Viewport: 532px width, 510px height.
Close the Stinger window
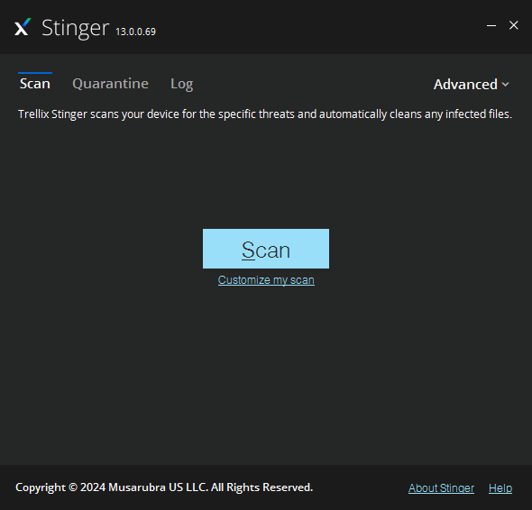pos(514,25)
